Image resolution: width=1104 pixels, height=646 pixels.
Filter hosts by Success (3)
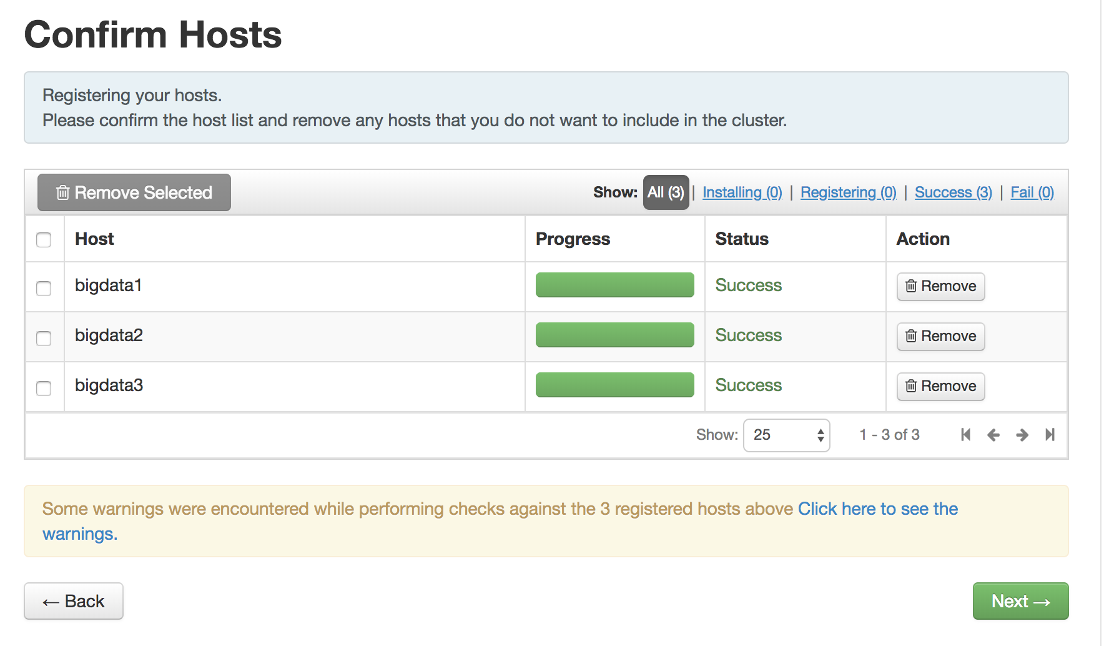(953, 192)
